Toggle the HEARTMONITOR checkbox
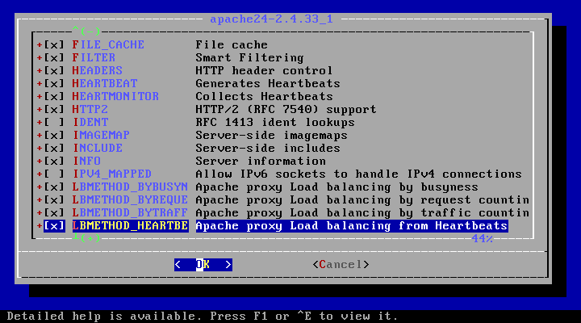Screen dimensions: 581x323 54,96
